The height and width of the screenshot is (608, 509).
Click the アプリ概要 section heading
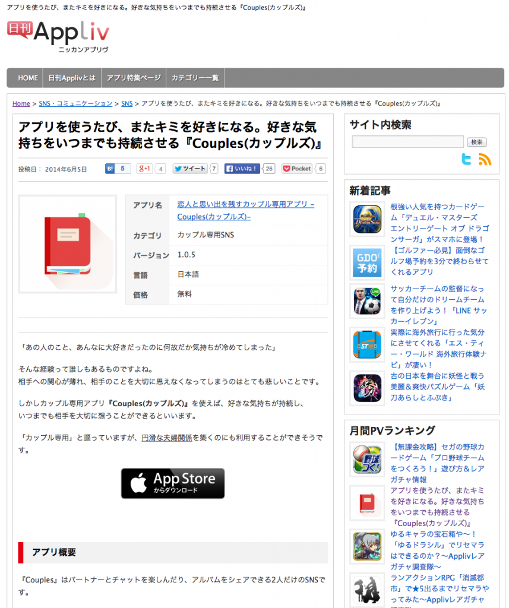coord(53,552)
